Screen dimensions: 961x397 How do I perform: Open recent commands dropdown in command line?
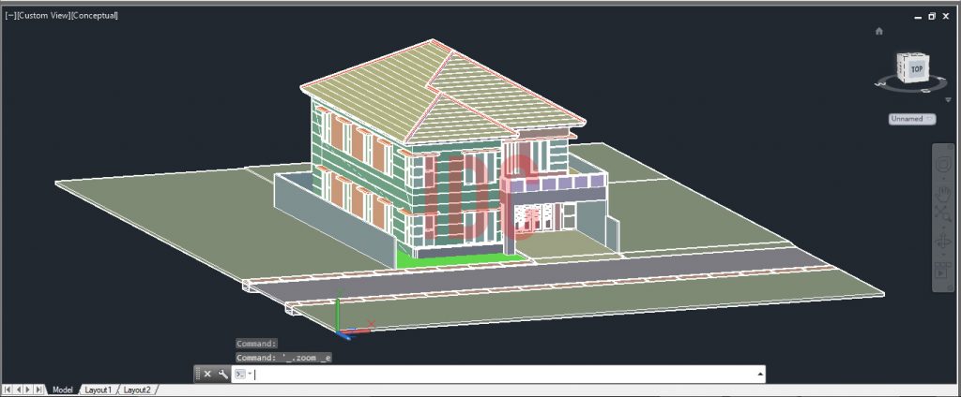[x=243, y=374]
